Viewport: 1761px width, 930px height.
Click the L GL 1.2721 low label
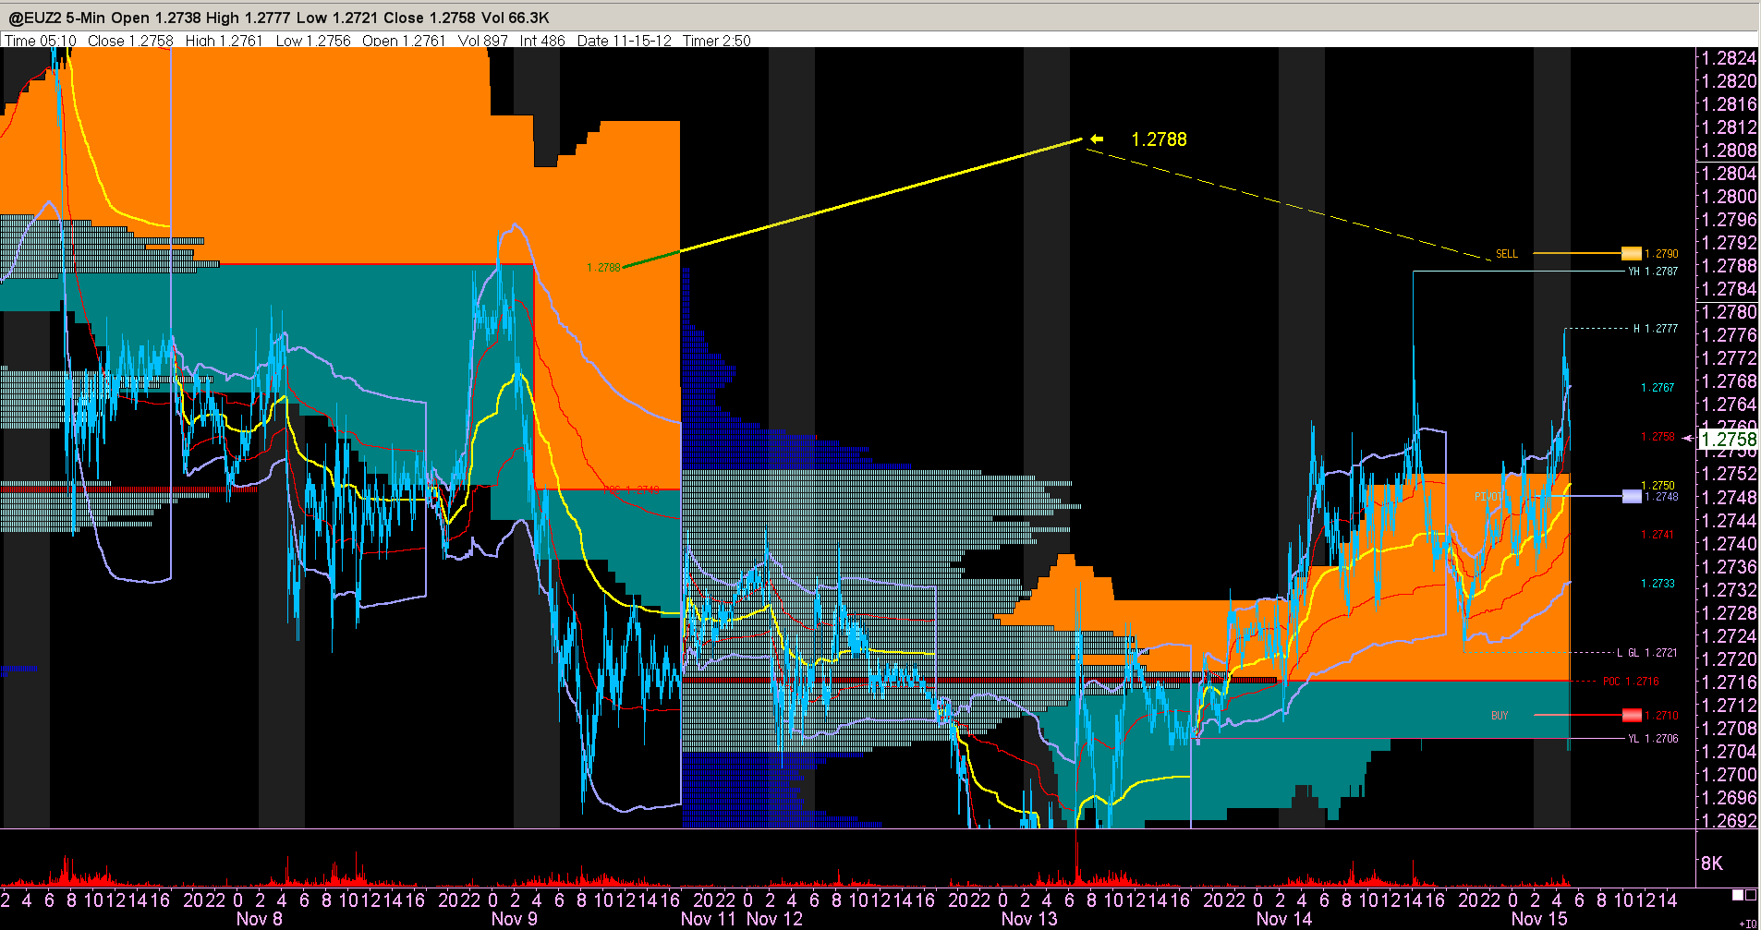1647,653
